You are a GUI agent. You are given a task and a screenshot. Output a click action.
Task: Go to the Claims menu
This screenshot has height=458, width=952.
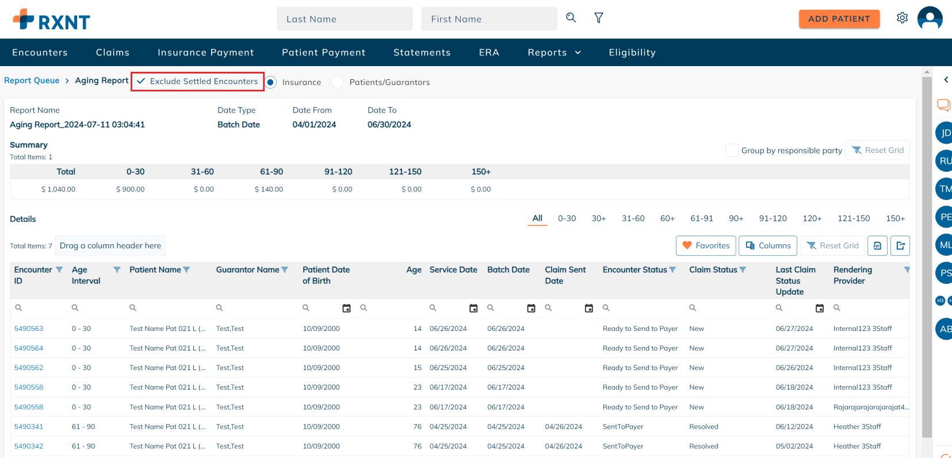pyautogui.click(x=113, y=52)
